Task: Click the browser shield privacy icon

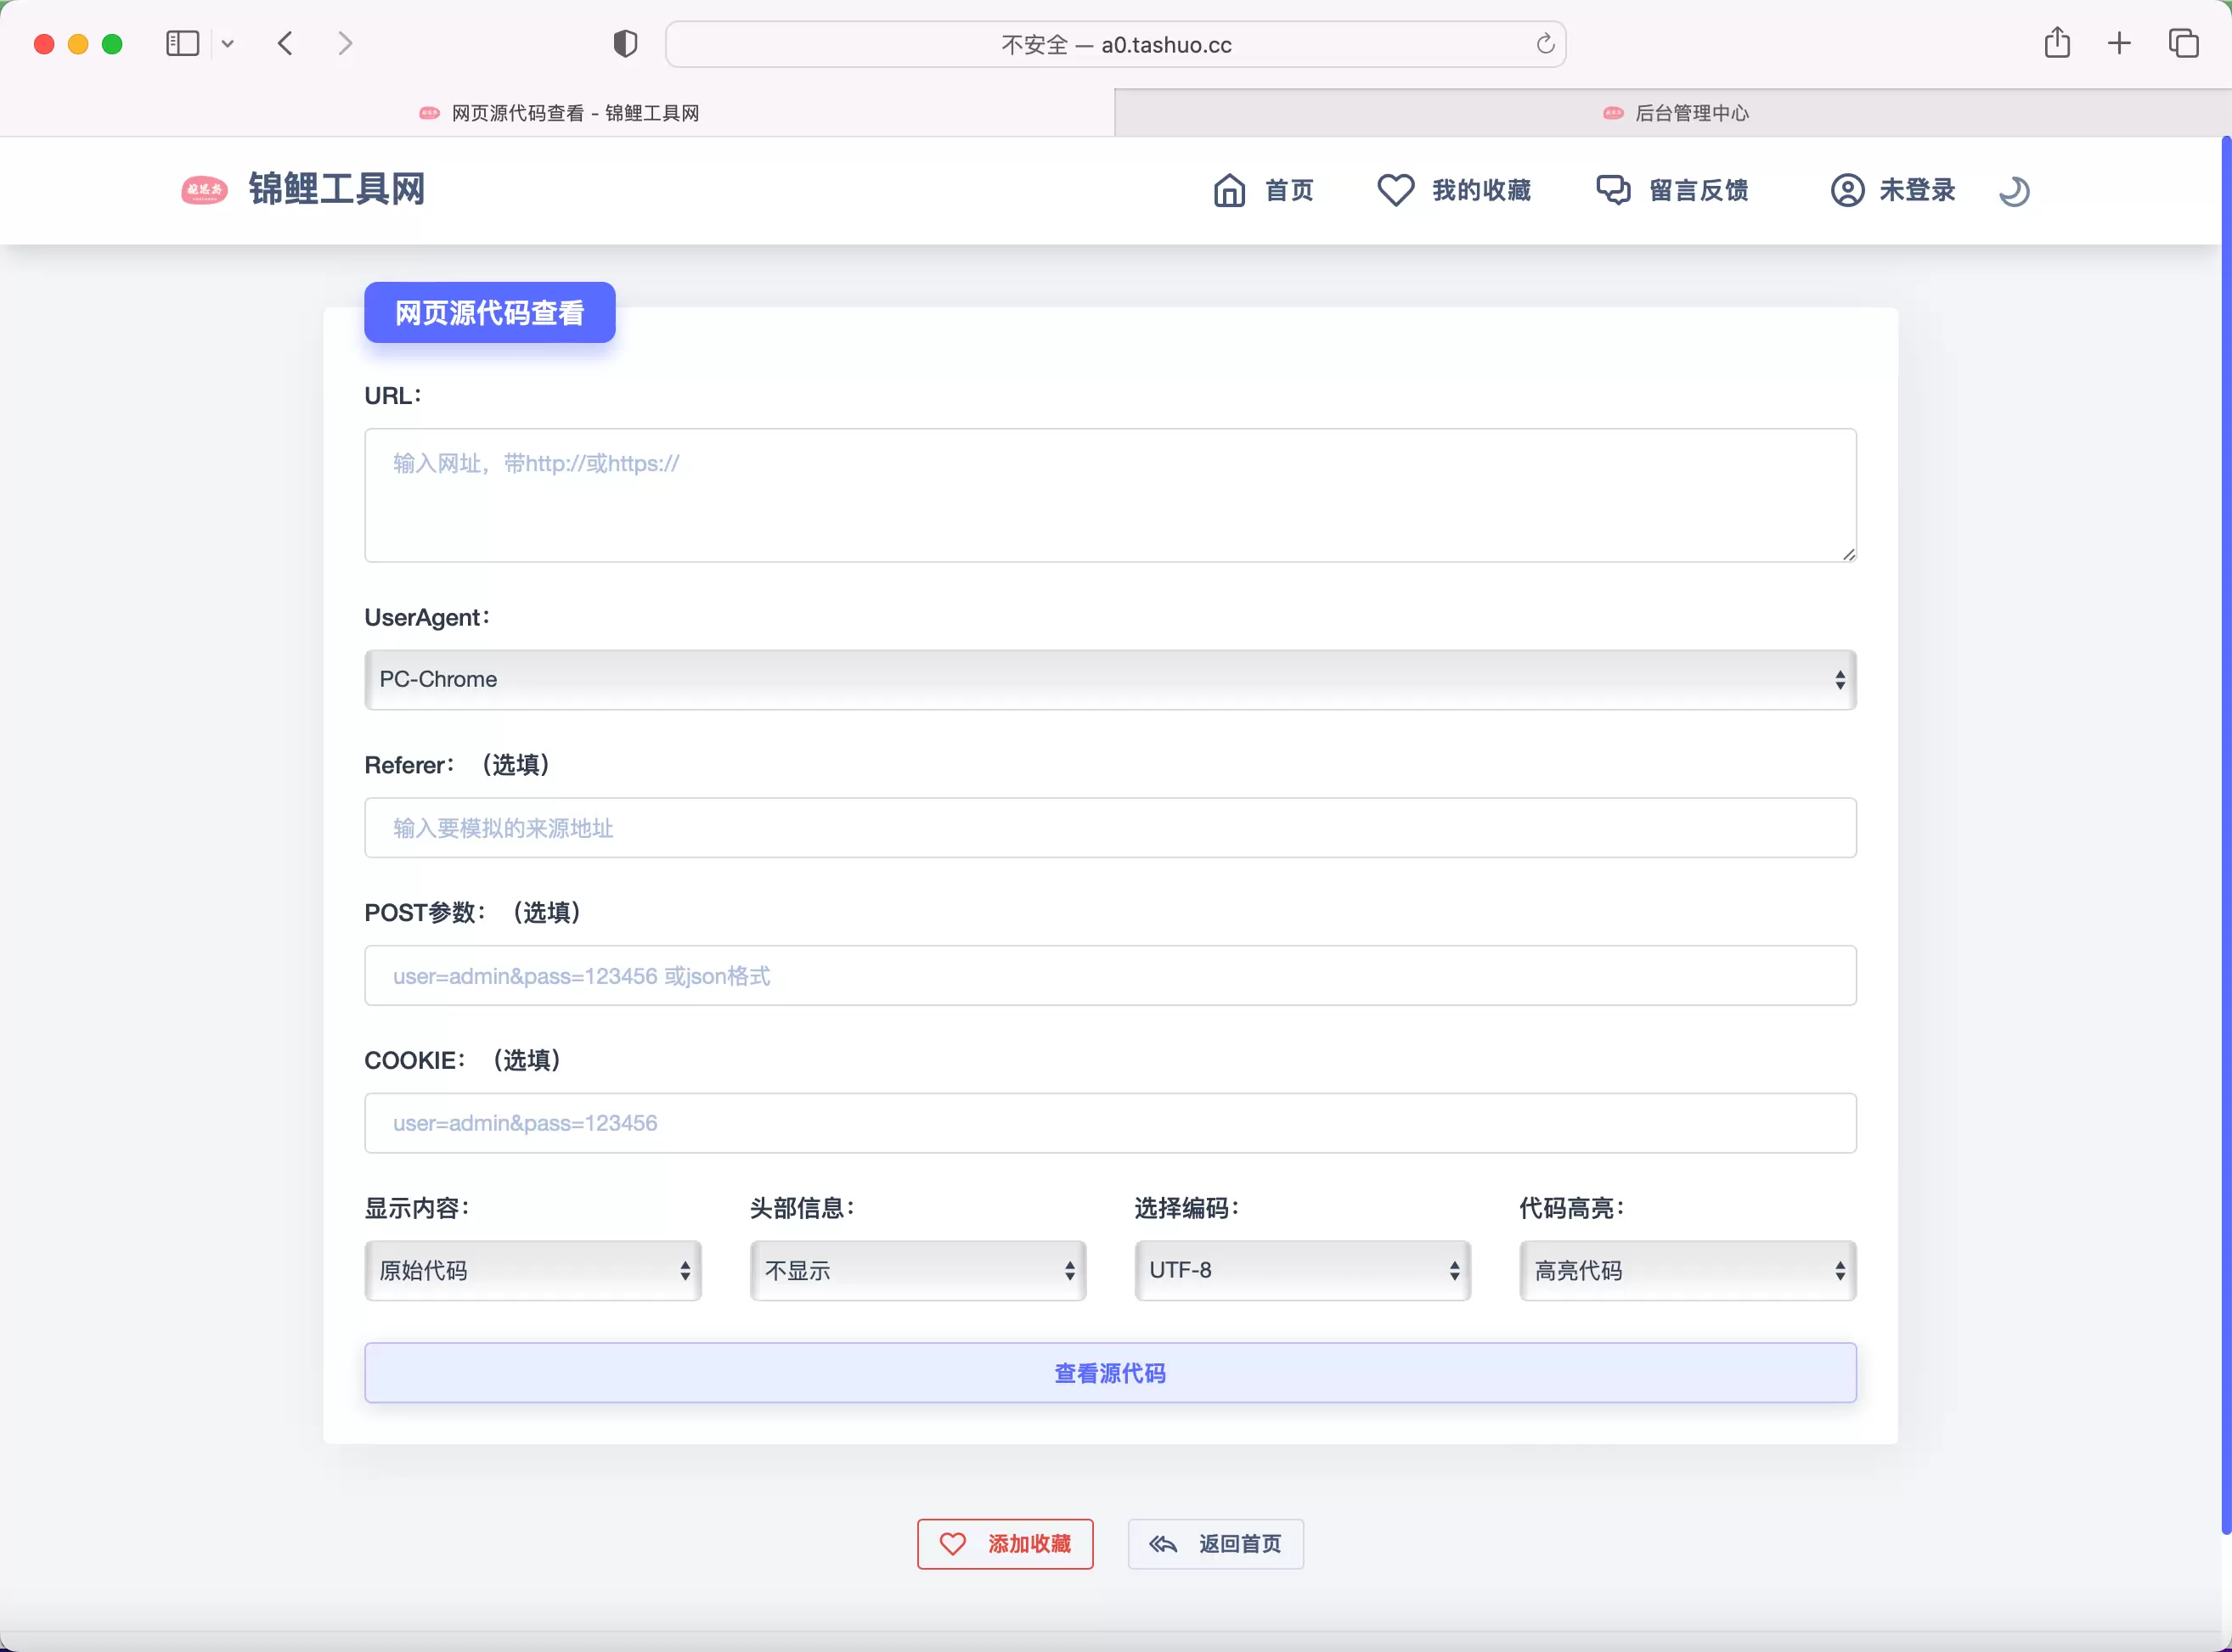Action: [x=623, y=43]
